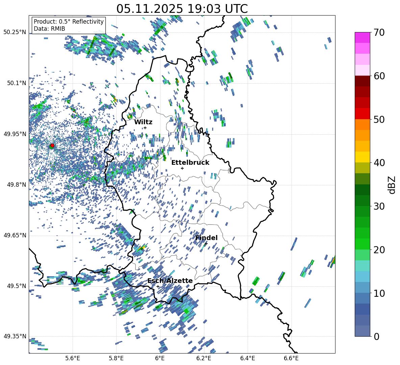Click the 70 tick label on colorbar
The width and height of the screenshot is (400, 365).
point(379,32)
